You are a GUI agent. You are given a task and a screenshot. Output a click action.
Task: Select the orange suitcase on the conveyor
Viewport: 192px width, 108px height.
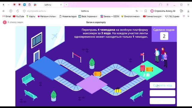click(97, 74)
